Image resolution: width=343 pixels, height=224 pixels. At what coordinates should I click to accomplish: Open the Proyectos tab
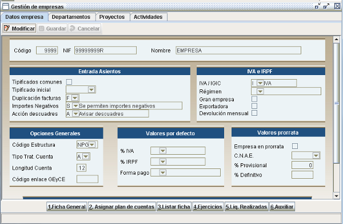tap(112, 17)
